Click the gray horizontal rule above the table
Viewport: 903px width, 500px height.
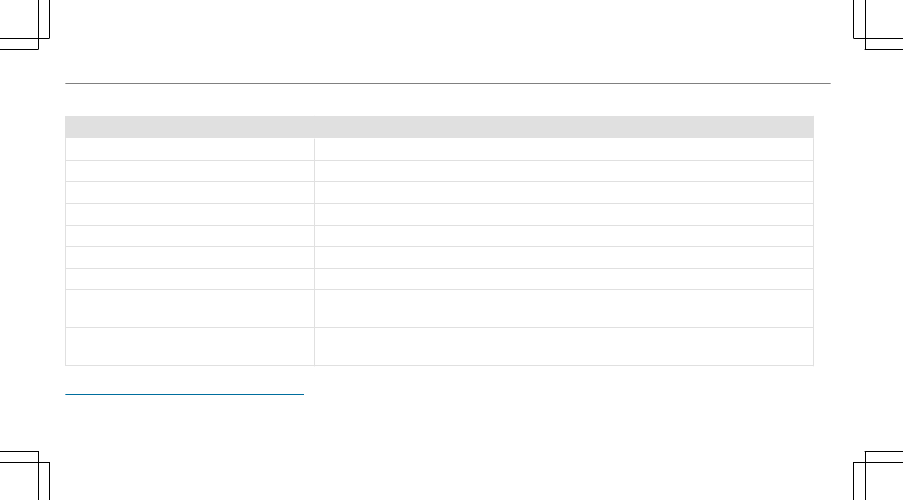pos(448,83)
